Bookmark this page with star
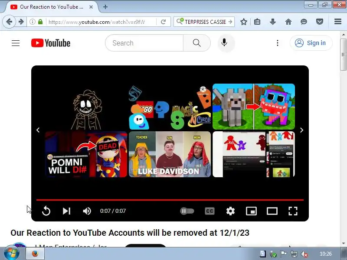Screen dimensions: 347x260 244,22
